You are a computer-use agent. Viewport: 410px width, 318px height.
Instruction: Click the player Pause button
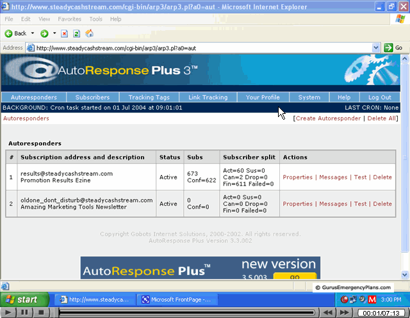24,312
